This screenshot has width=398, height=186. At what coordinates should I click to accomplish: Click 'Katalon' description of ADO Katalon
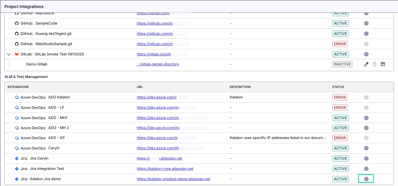(x=236, y=97)
